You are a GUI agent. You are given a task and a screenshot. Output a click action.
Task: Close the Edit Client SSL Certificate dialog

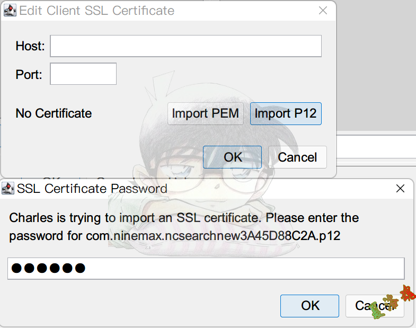[x=322, y=10]
